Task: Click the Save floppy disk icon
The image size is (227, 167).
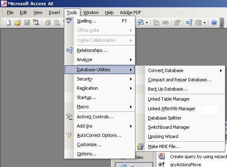Action: [x=27, y=23]
